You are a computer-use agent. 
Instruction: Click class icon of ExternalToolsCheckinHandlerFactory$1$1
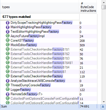coord(8,49)
